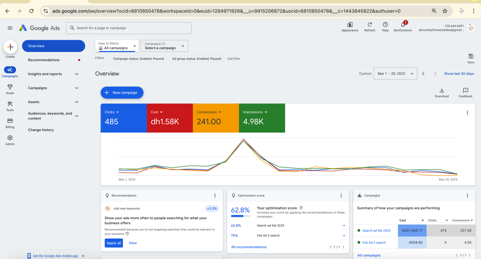Open the Help question mark icon
Viewport: 481px width, 259px height.
[x=385, y=25]
